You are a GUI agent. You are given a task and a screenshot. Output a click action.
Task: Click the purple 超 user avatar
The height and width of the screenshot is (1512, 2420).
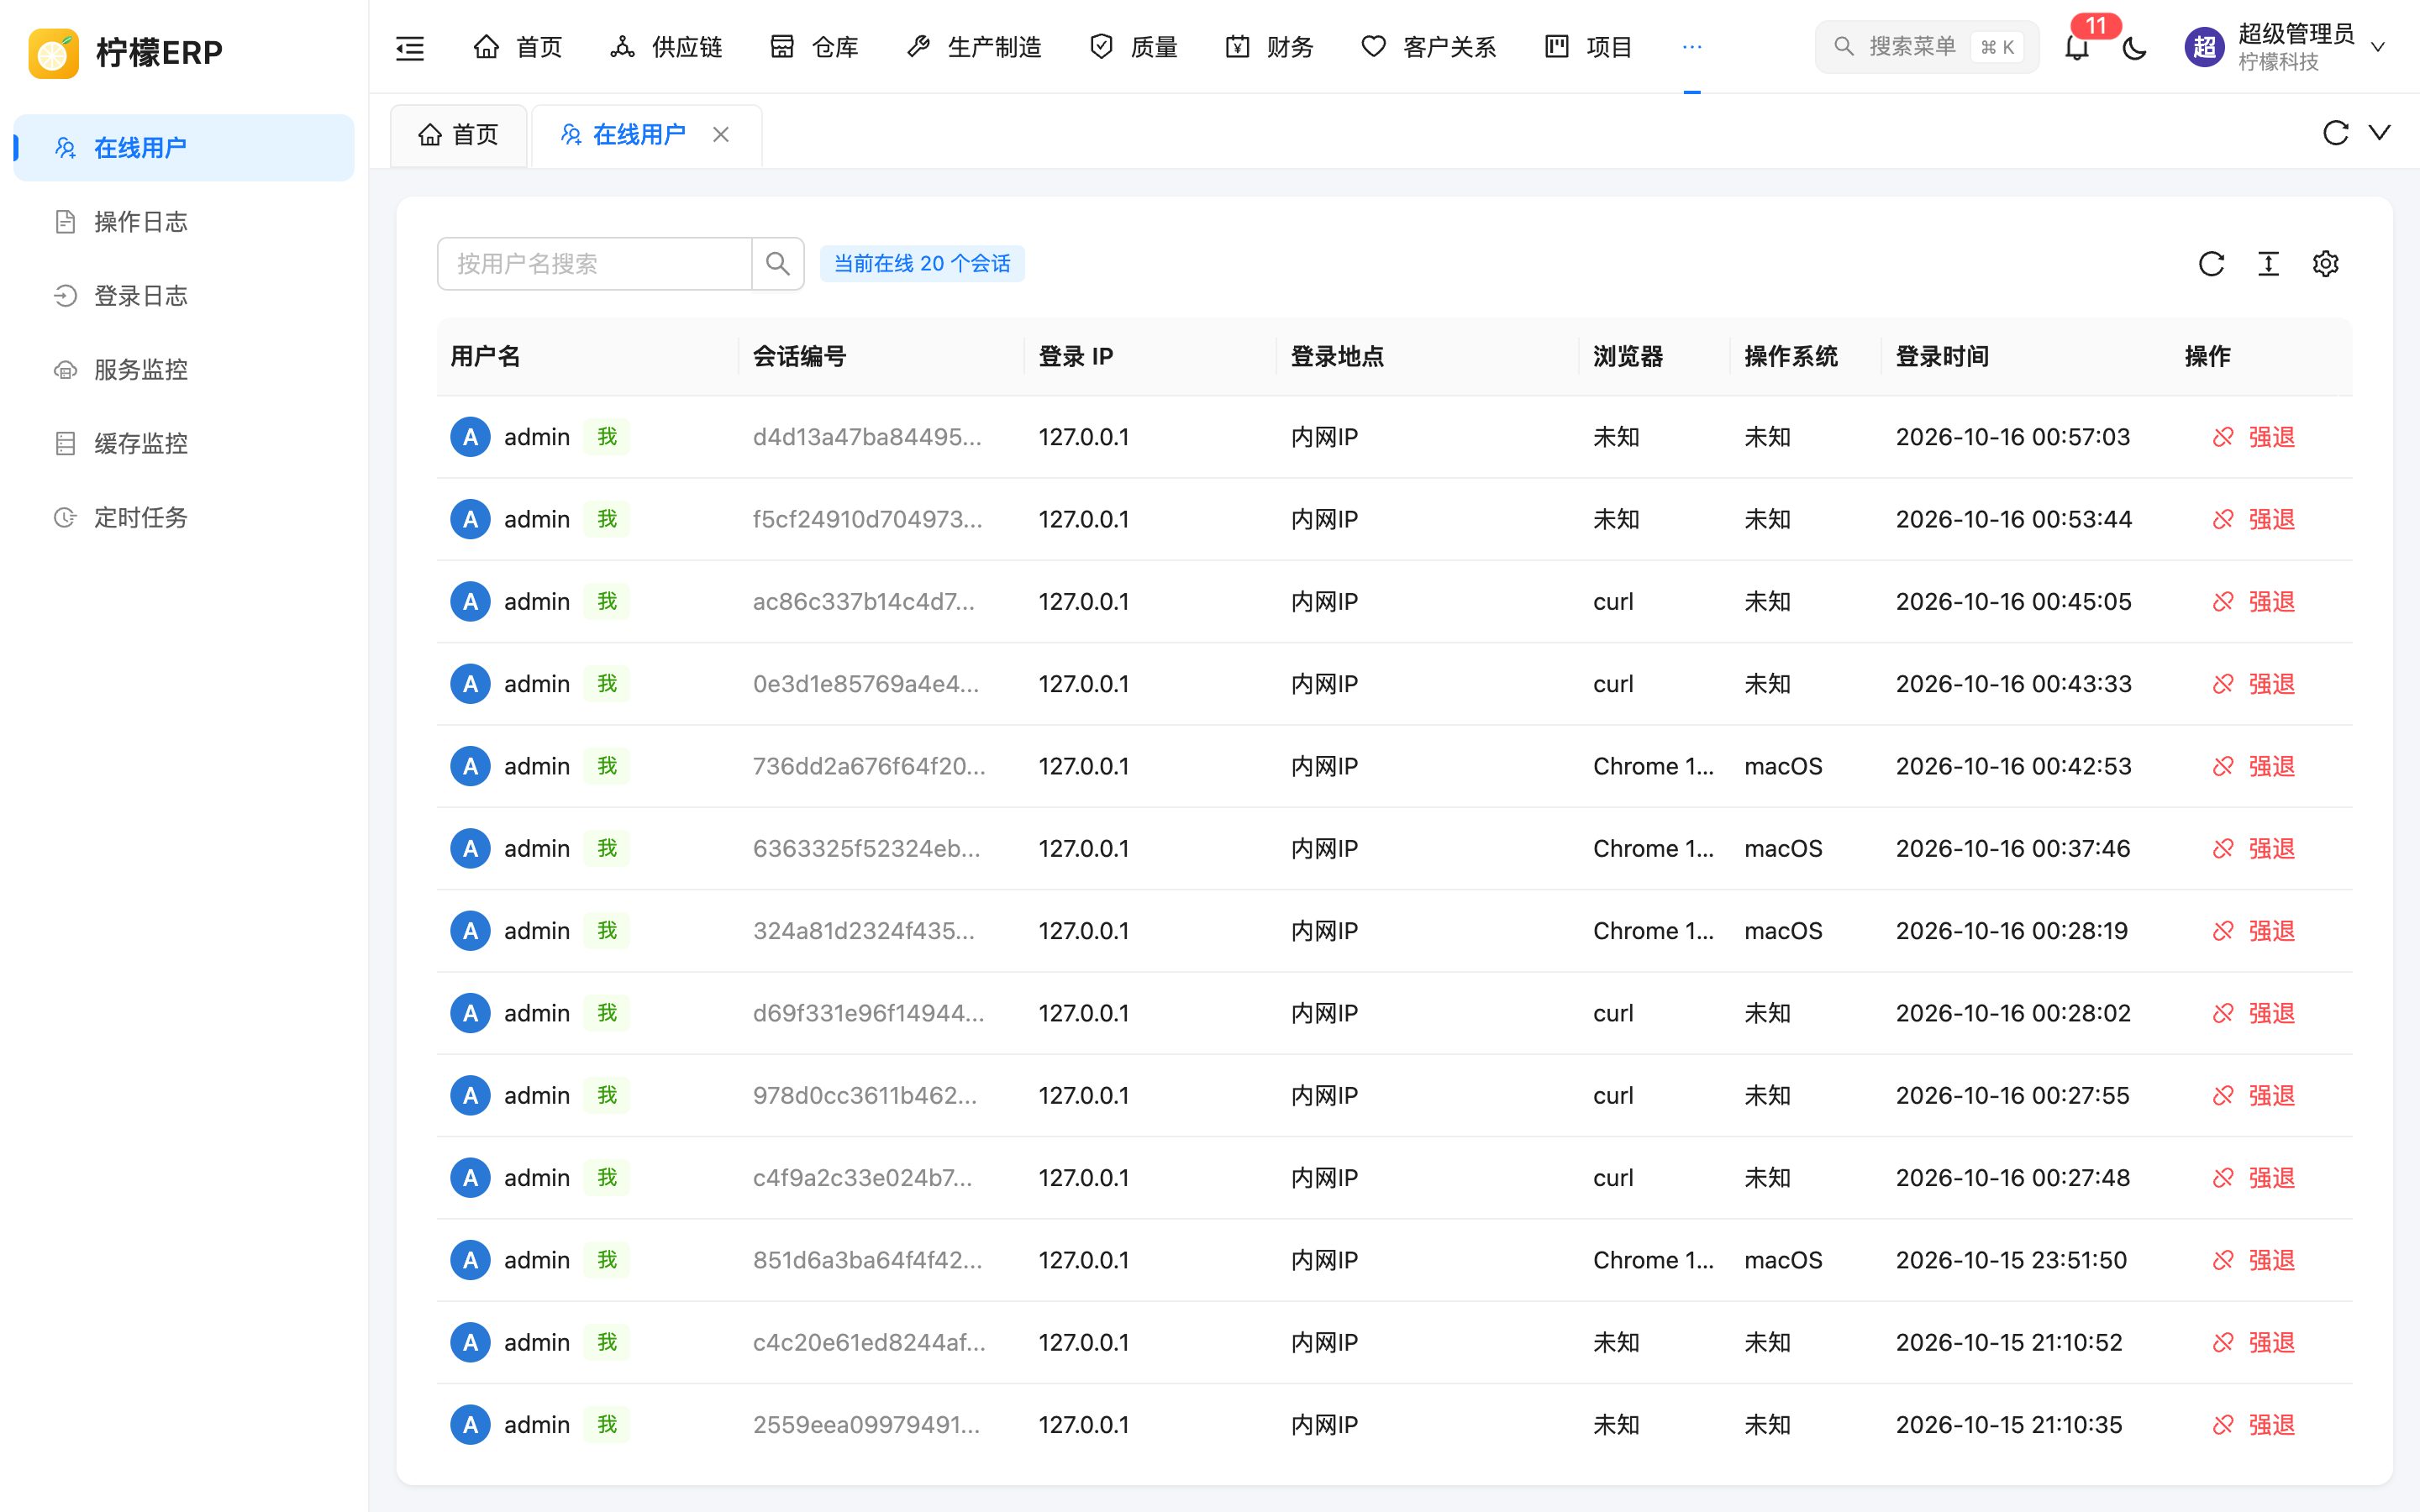click(2204, 47)
